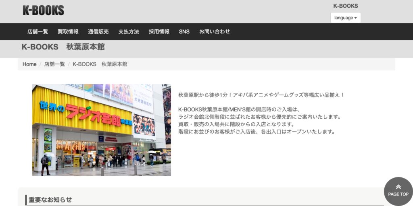The image size is (413, 206).
Task: Click the K-BOOKS logo in the header
Action: tap(44, 10)
